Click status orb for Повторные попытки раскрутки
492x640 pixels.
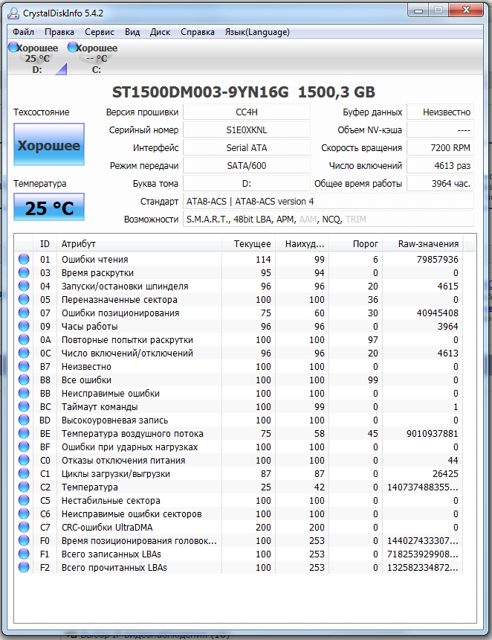pos(24,339)
